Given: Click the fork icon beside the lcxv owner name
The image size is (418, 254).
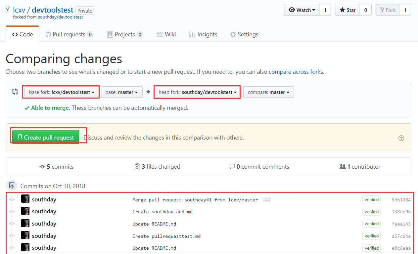Looking at the screenshot, I should coord(8,10).
